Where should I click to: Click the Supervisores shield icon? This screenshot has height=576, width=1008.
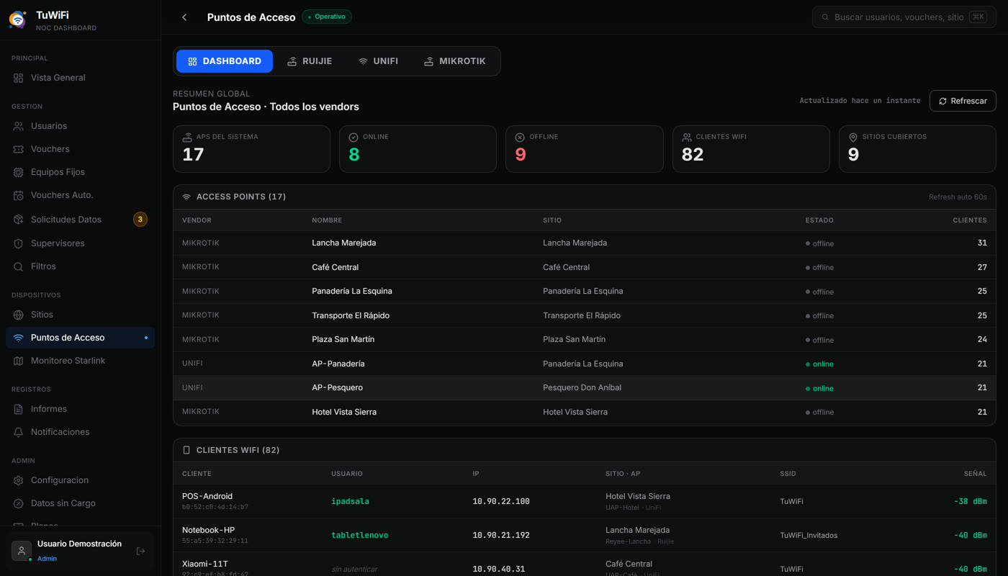19,243
